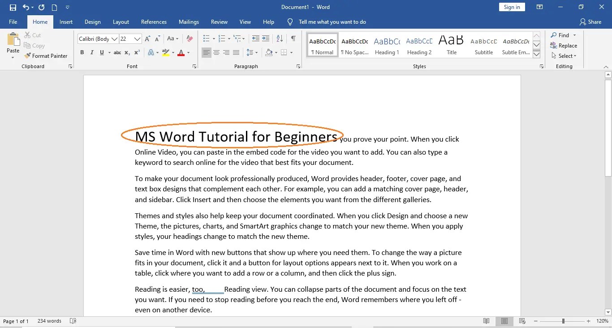Apply the Heading 1 style from the gallery
612x328 pixels.
coord(387,46)
